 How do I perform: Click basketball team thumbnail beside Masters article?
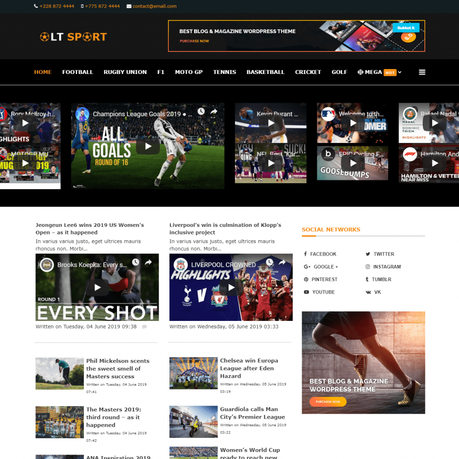[x=60, y=422]
